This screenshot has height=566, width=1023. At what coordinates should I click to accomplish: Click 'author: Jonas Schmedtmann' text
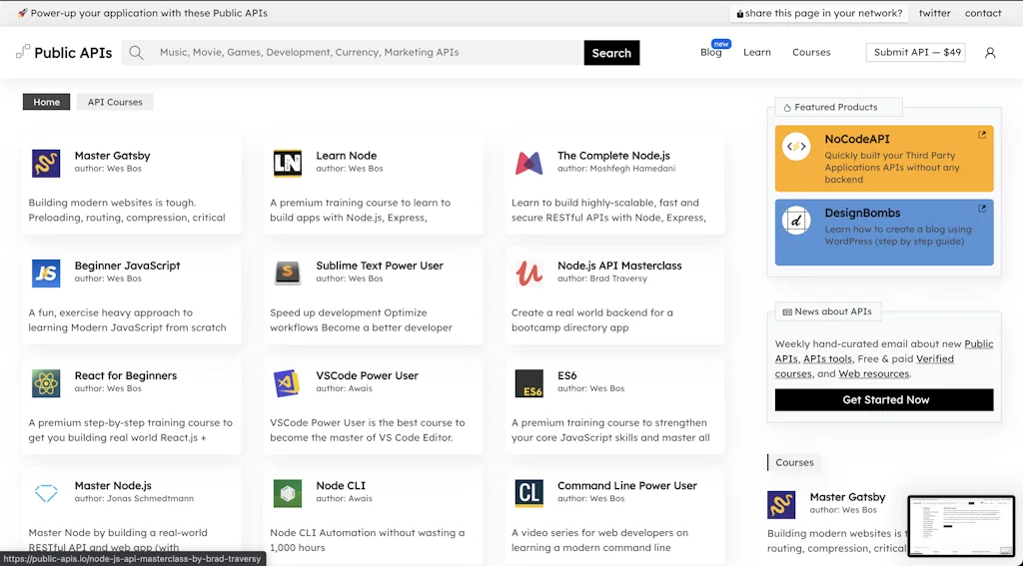[134, 498]
